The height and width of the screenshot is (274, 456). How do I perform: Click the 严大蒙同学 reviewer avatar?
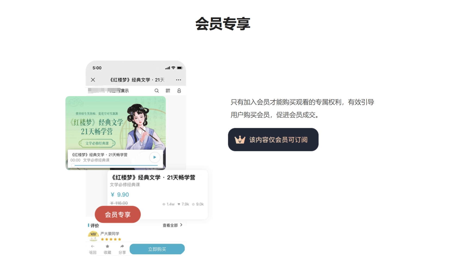[x=93, y=236]
